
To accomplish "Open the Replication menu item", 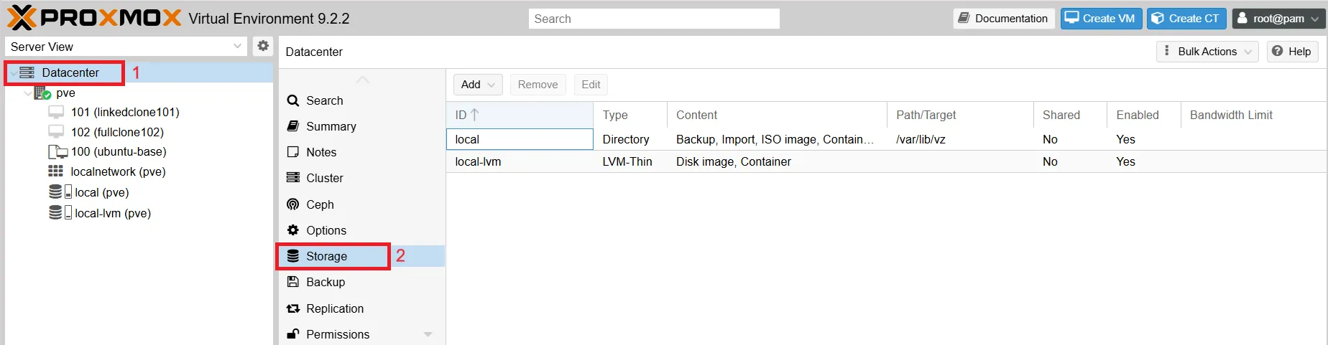I will (361, 308).
